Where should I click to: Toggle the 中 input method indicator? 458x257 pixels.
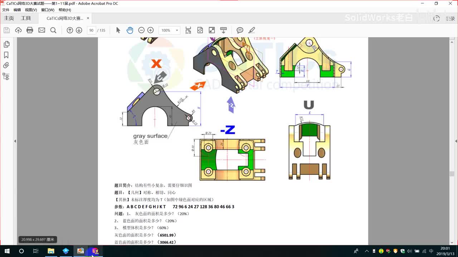(x=431, y=251)
